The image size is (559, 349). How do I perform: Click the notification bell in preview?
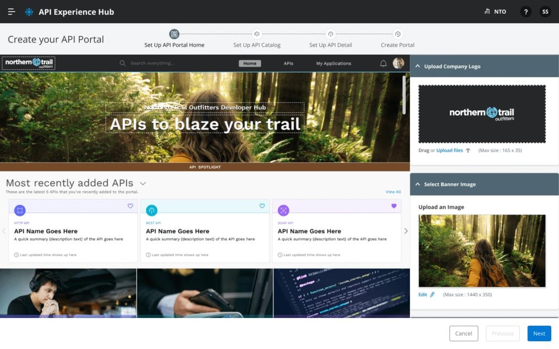383,63
